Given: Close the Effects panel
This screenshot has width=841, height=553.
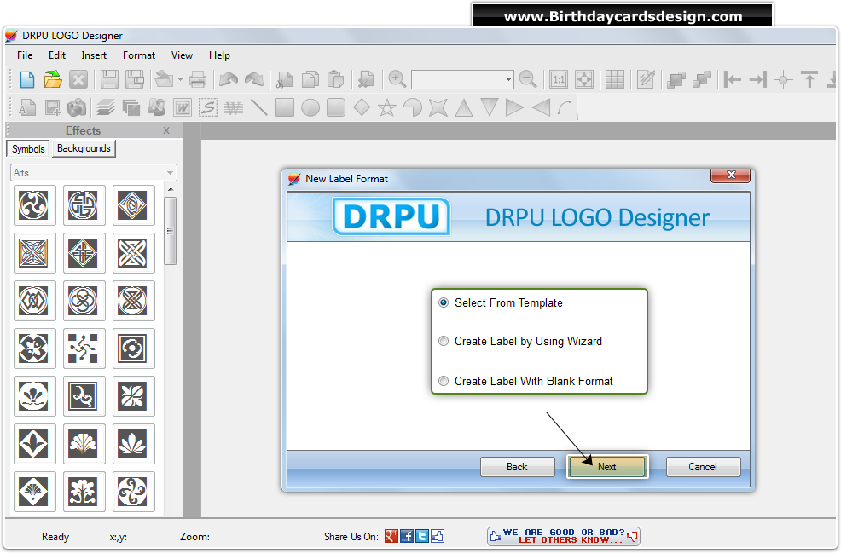Looking at the screenshot, I should [166, 130].
